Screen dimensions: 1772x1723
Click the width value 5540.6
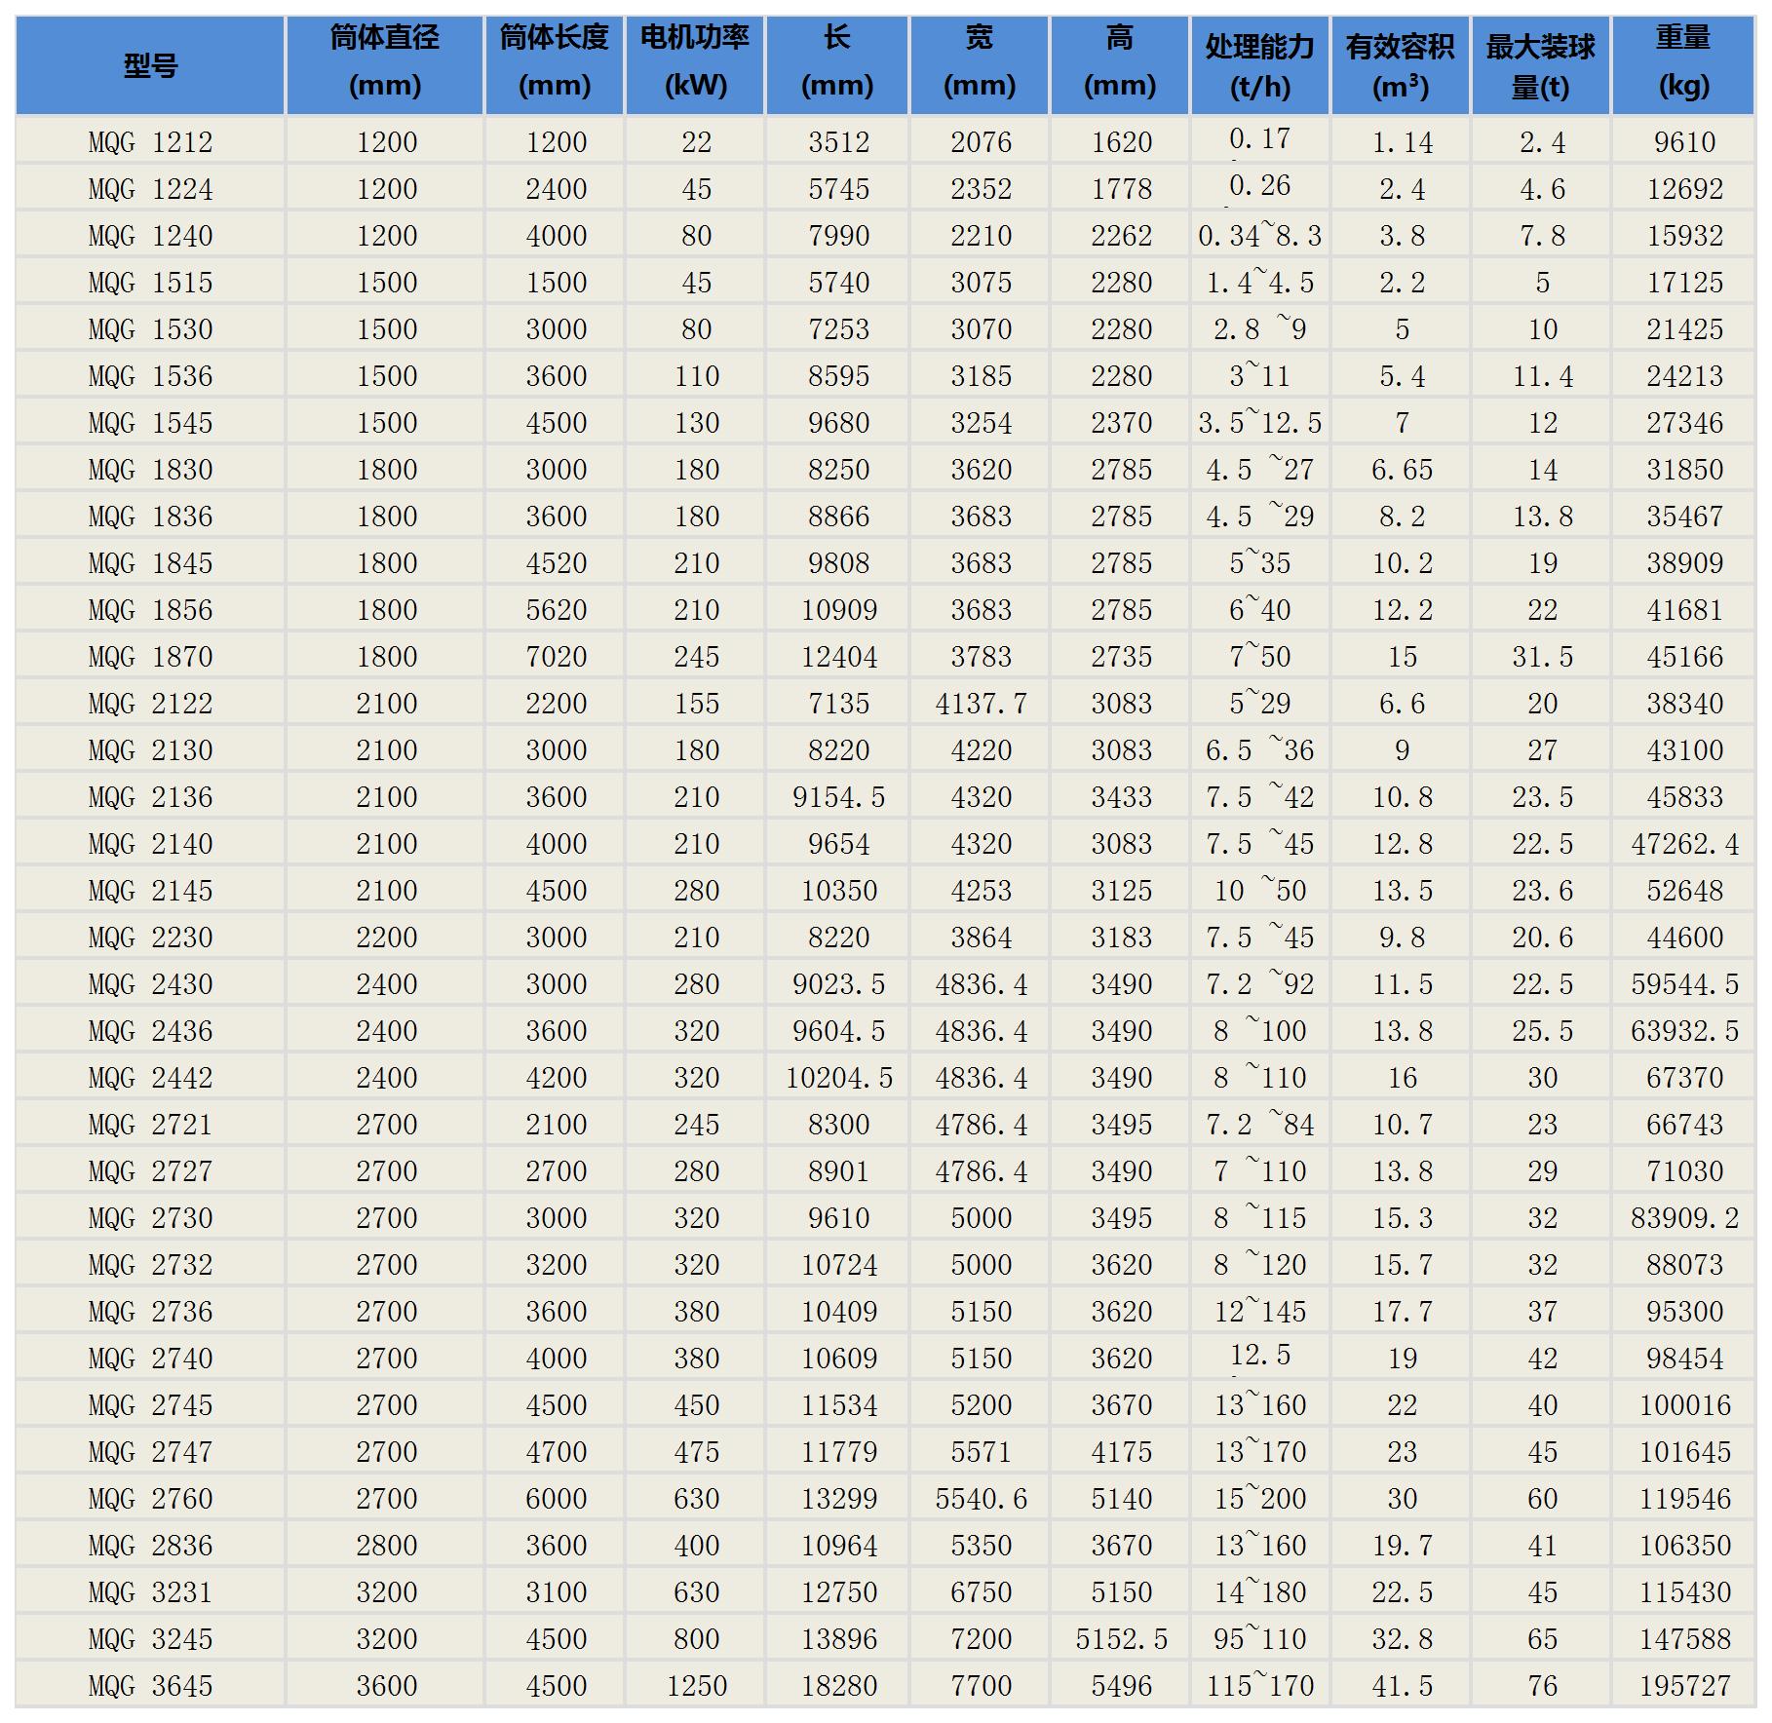coord(981,1499)
